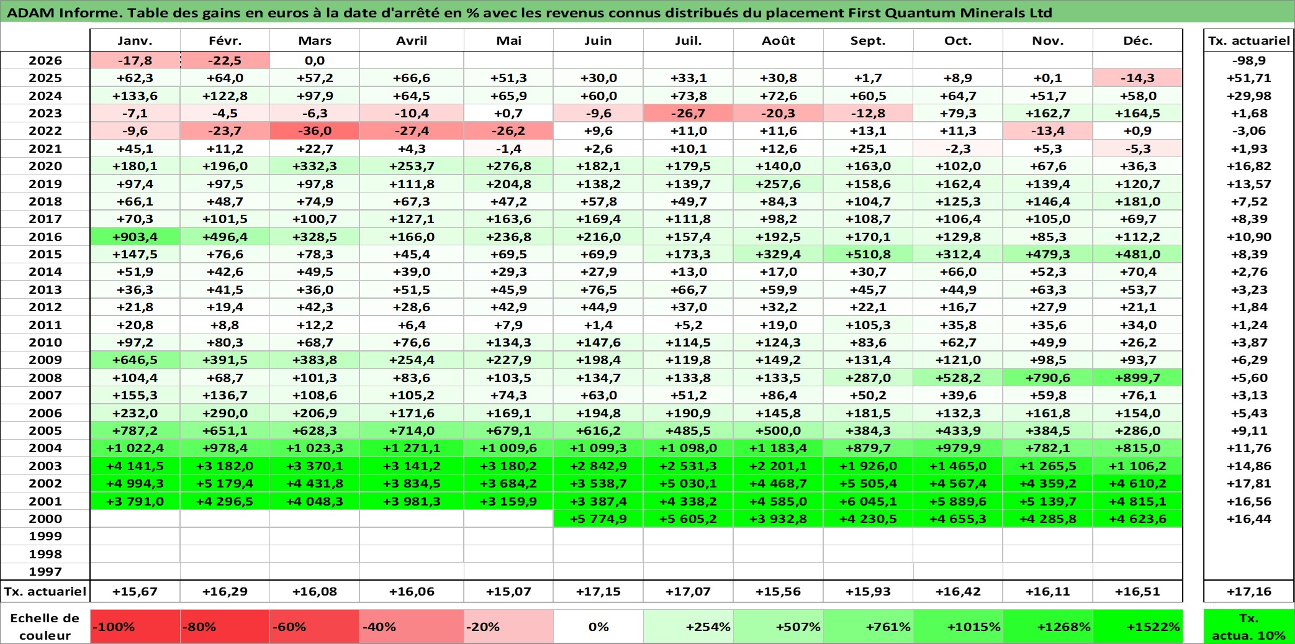Click the Tx. actua. 10% green box
This screenshot has width=1295, height=644.
coord(1249,627)
